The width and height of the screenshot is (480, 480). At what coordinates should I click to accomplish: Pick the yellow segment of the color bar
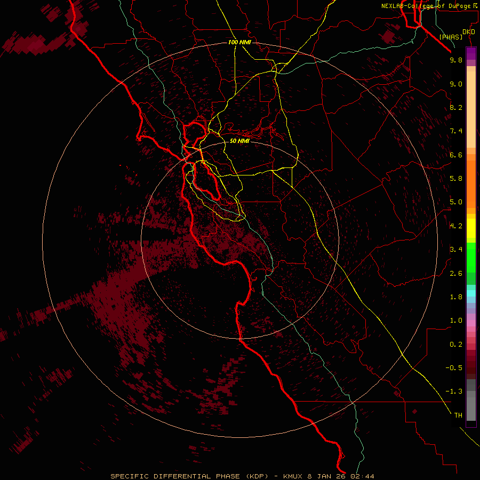471,228
